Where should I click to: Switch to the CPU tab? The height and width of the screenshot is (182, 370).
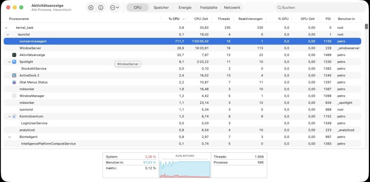coord(138,7)
